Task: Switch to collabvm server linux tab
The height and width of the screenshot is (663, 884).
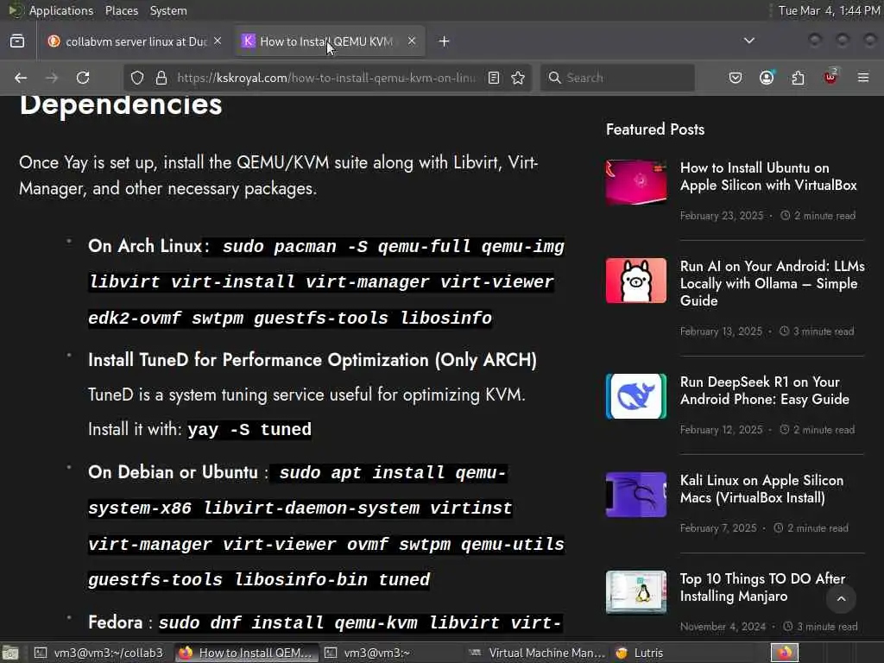Action: click(136, 41)
